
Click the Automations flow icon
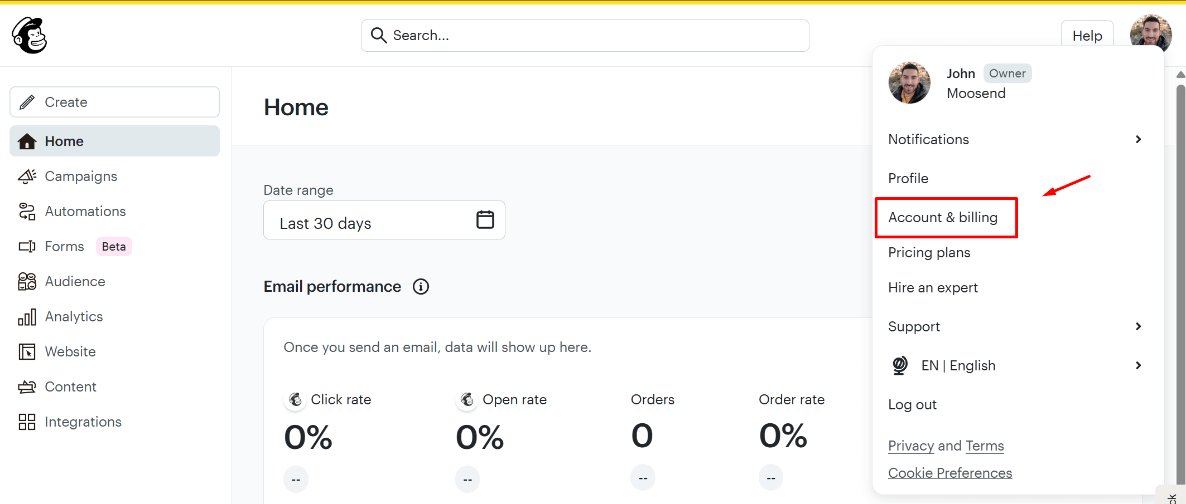(x=27, y=212)
